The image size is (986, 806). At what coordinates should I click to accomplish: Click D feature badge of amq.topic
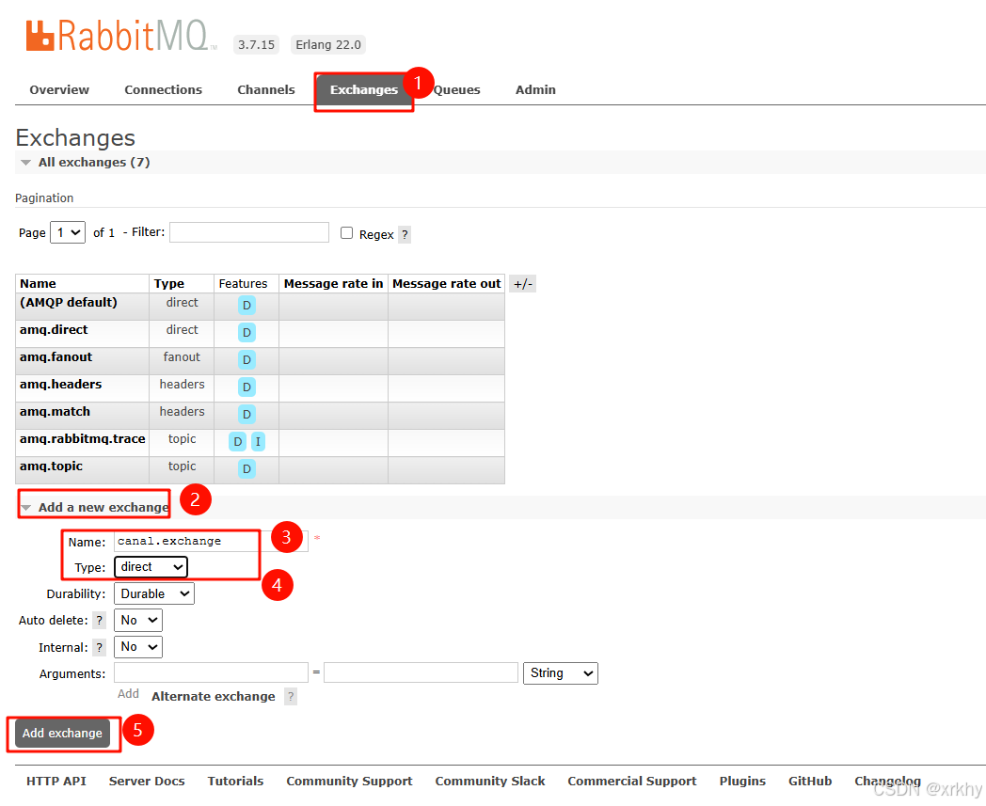click(x=246, y=468)
